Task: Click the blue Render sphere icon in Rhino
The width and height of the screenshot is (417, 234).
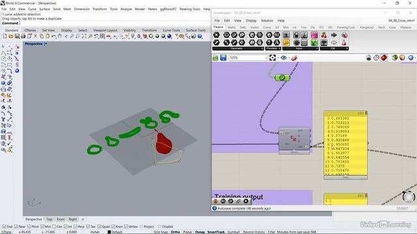Action: point(169,36)
